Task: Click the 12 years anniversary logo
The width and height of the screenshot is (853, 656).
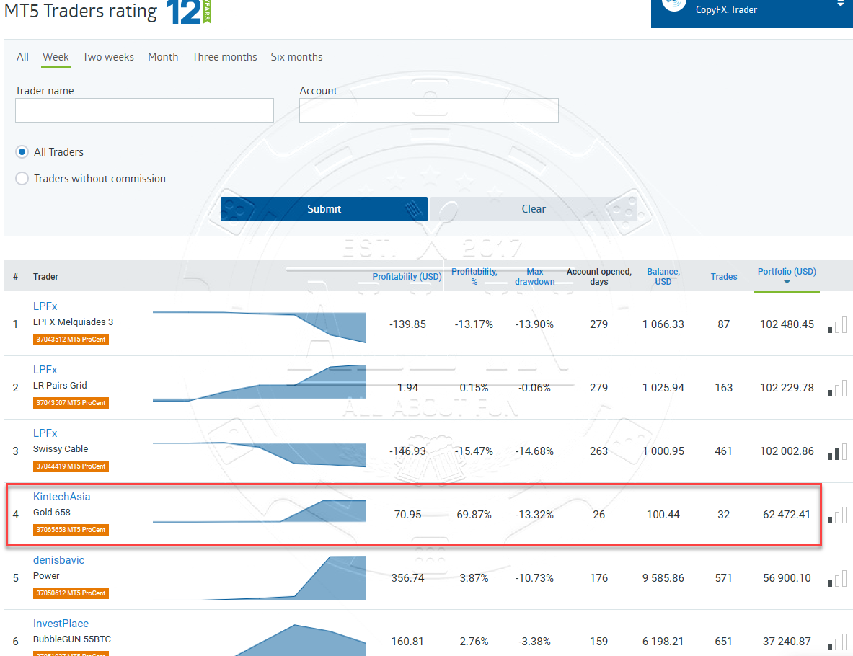Action: tap(189, 12)
